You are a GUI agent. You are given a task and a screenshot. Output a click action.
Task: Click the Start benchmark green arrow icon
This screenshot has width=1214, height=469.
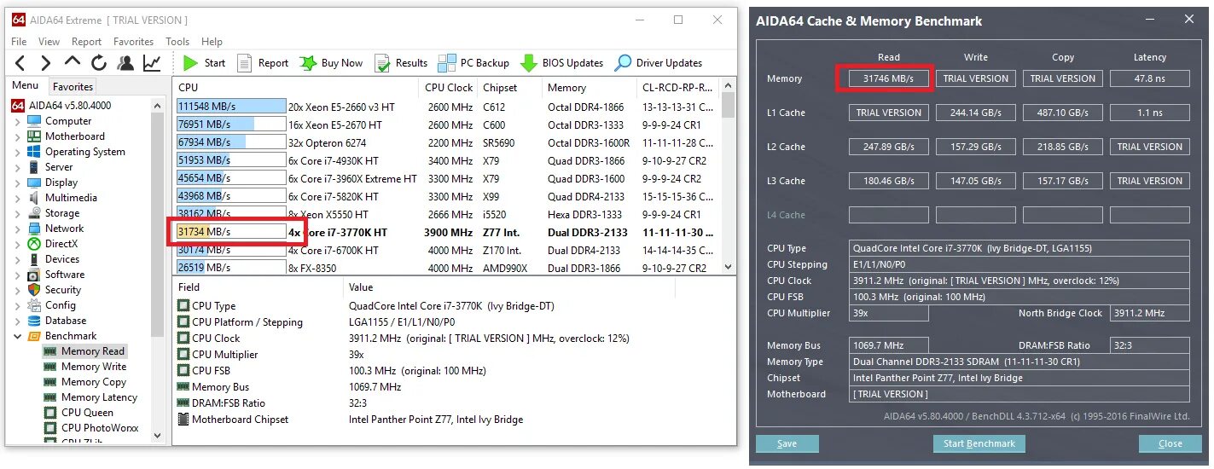190,62
